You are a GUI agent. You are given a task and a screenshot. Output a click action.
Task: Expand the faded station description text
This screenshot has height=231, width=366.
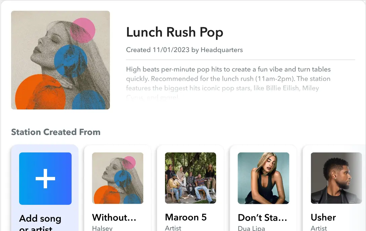click(228, 84)
